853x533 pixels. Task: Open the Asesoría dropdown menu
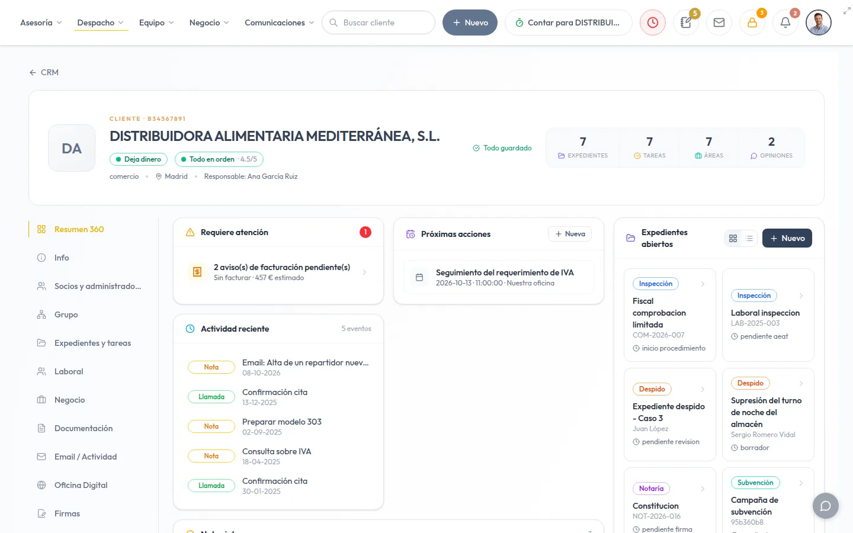pos(41,23)
